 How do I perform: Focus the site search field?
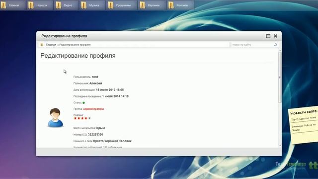click(252, 45)
